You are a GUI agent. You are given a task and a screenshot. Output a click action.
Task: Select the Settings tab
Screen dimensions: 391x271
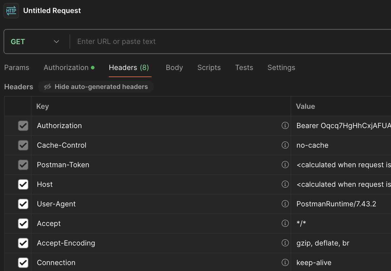click(281, 68)
